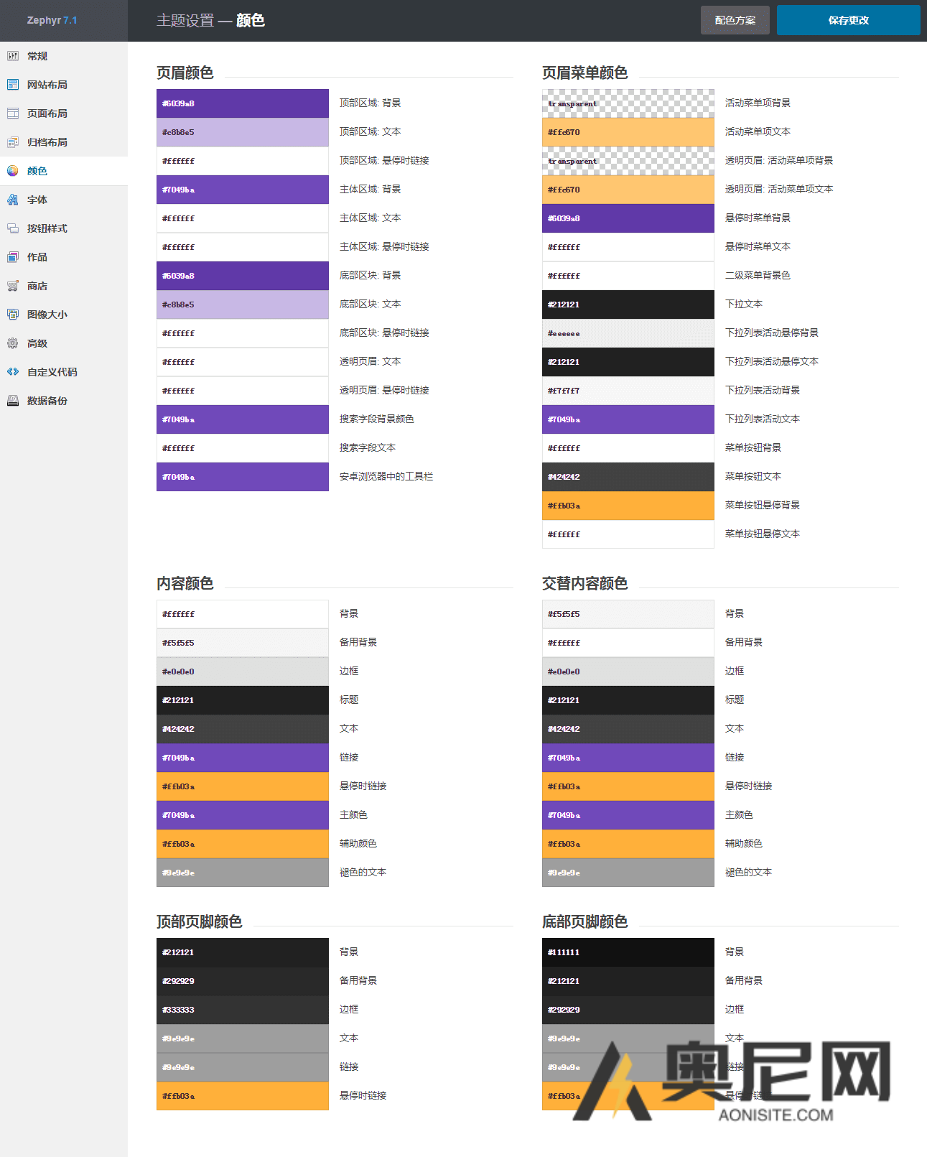Open the 配色方案 color scheme button

point(735,20)
